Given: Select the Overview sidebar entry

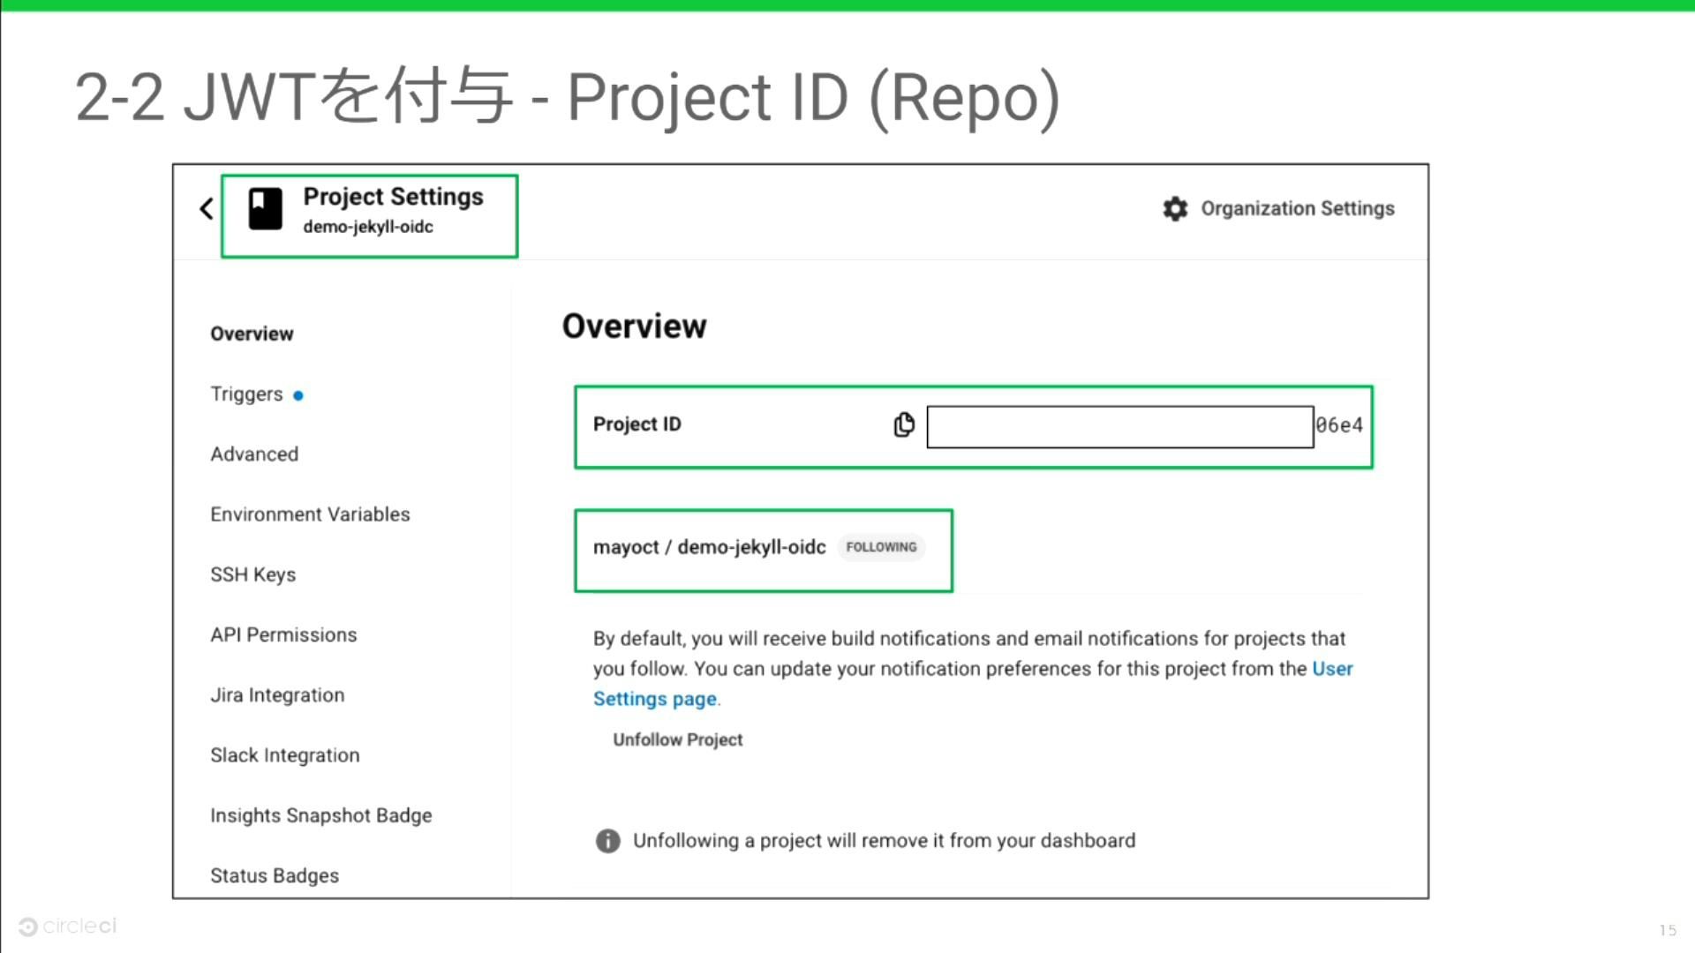Looking at the screenshot, I should pyautogui.click(x=252, y=334).
